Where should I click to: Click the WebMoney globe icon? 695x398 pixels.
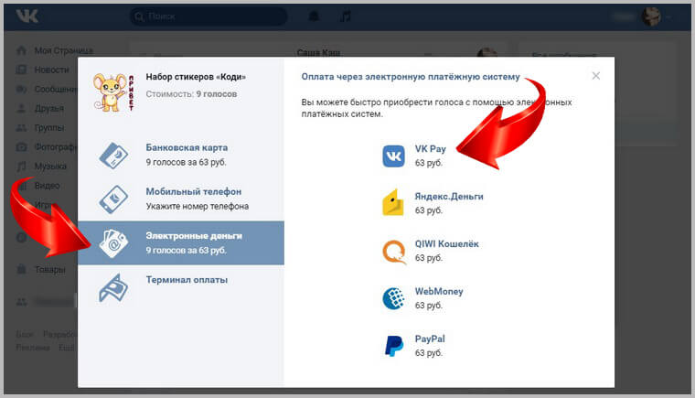pos(393,298)
